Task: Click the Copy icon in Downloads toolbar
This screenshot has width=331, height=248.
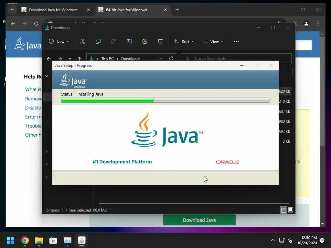Action: 98,42
